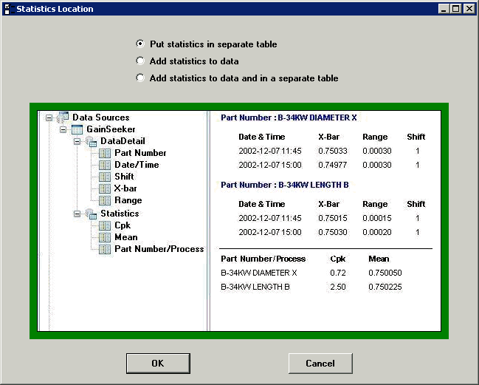479x385 pixels.
Task: Click the Shift field icon
Action: coord(105,177)
